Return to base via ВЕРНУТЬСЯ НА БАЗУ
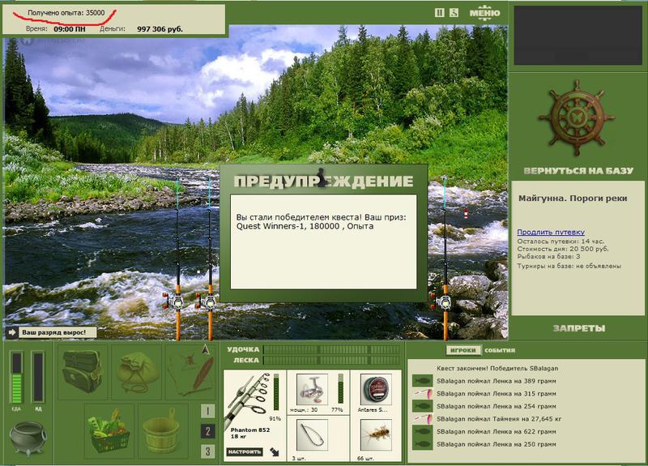648x466 pixels. pos(578,171)
